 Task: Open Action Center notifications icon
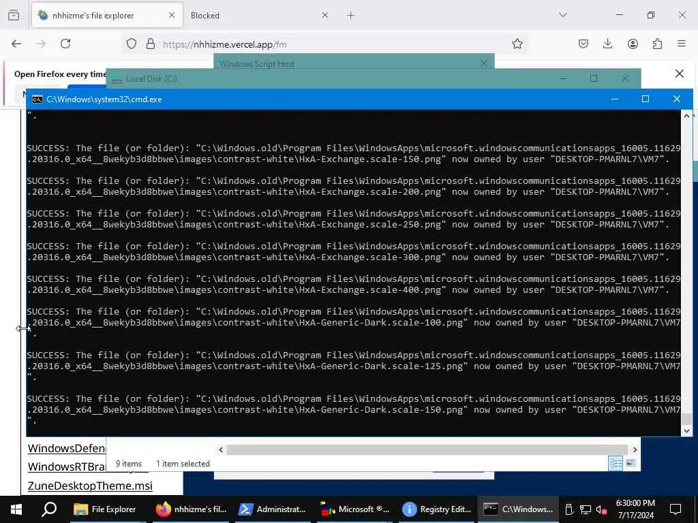click(x=676, y=509)
